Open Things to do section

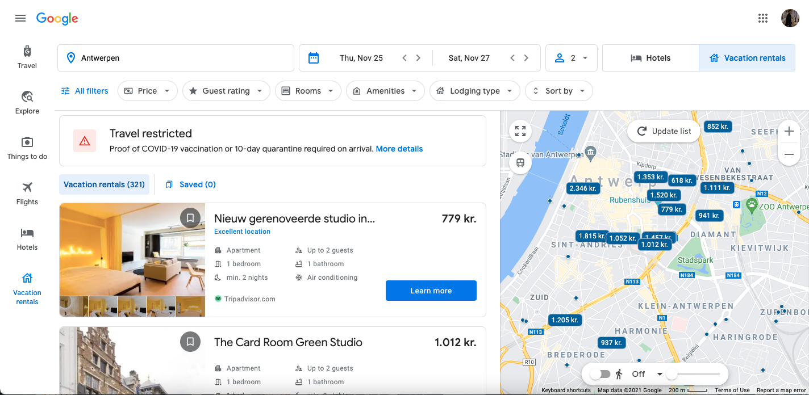27,148
